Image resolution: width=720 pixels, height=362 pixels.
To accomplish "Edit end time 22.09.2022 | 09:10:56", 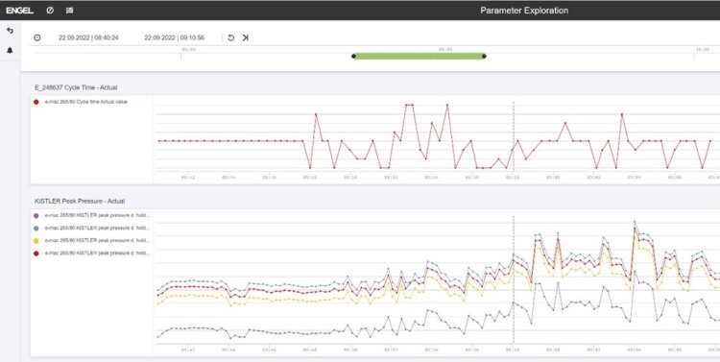I will [x=175, y=37].
